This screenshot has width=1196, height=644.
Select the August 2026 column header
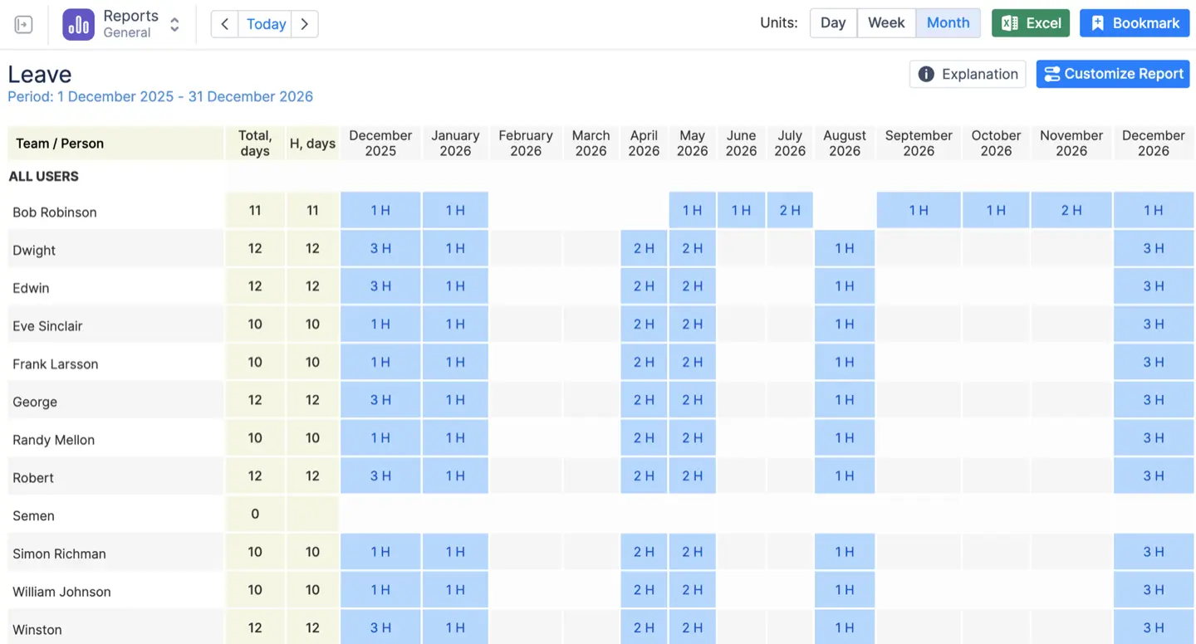click(845, 143)
